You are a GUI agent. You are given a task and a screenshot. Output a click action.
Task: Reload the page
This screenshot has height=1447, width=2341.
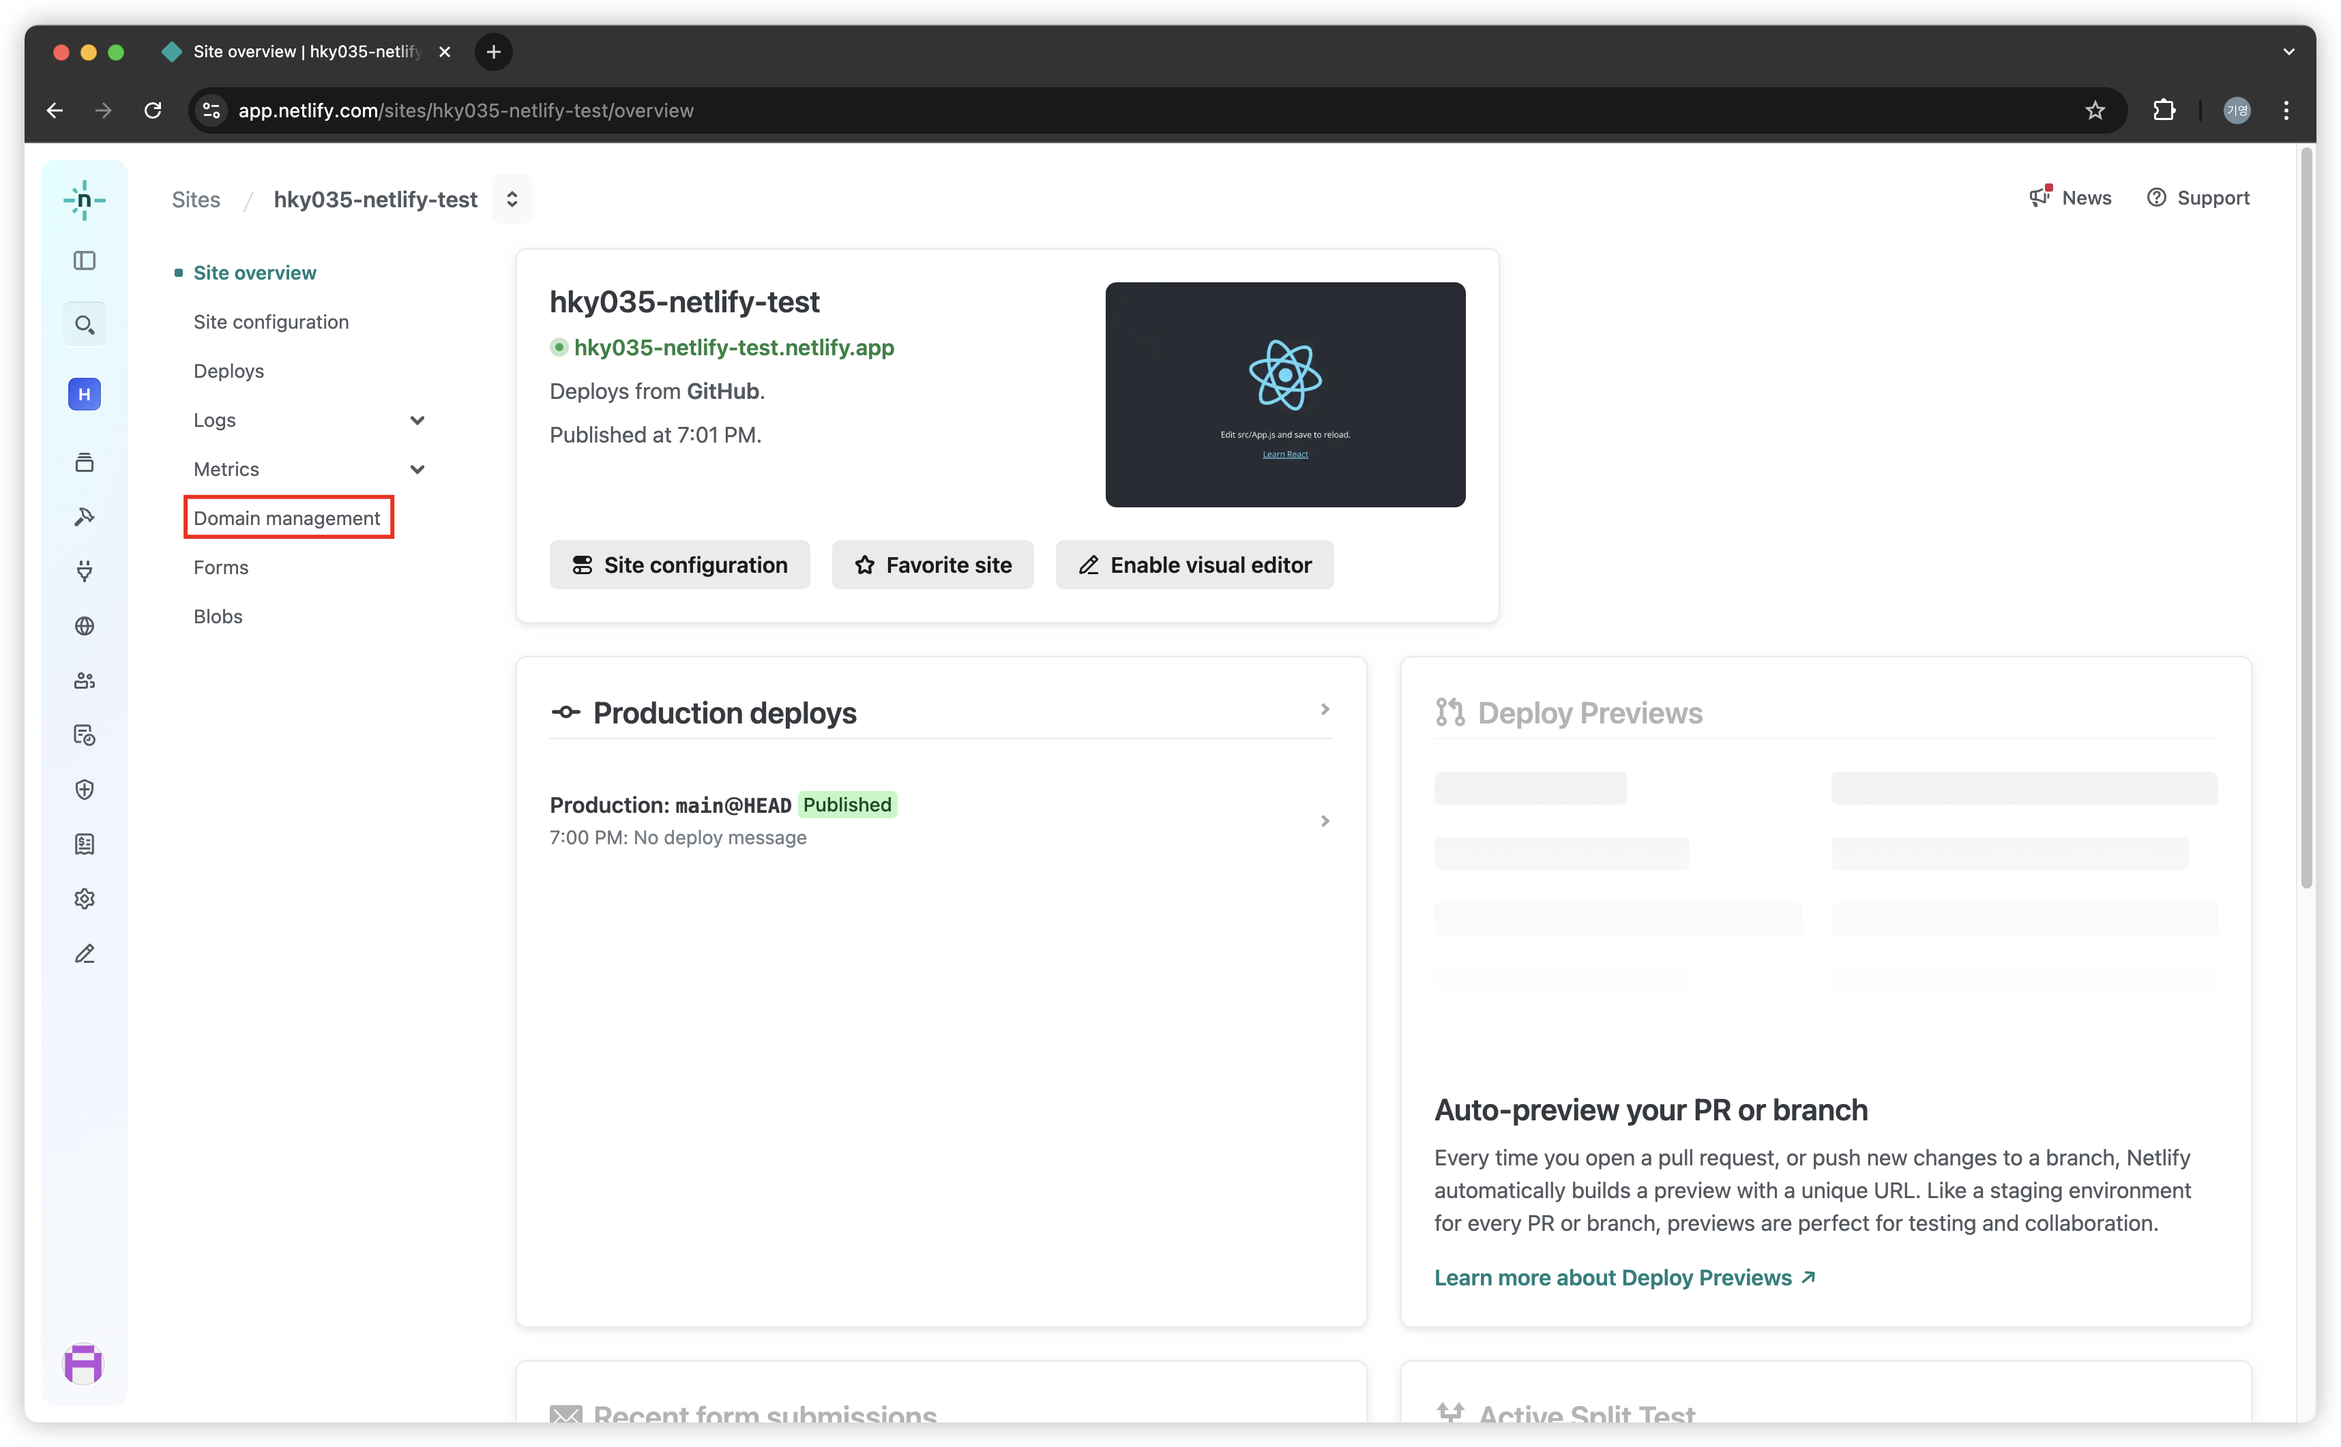[x=152, y=110]
